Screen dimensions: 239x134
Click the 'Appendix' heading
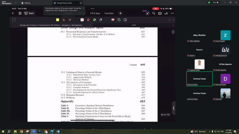click(x=67, y=101)
